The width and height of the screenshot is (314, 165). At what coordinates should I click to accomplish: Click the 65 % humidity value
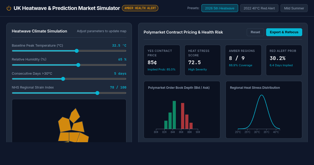pos(122,59)
